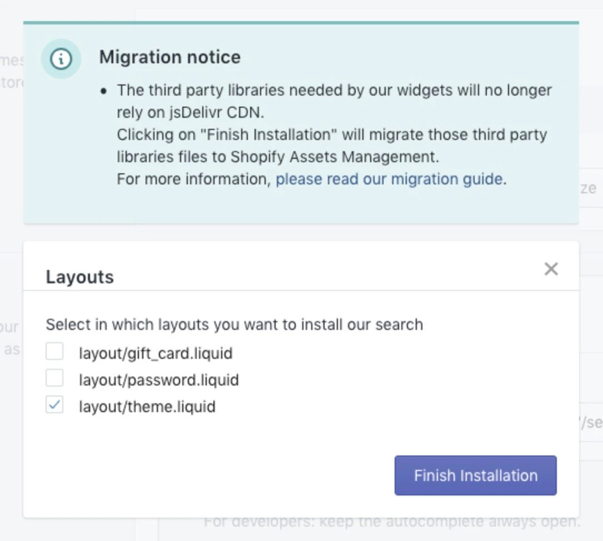Click the Migration notice heading
This screenshot has width=603, height=541.
click(170, 57)
